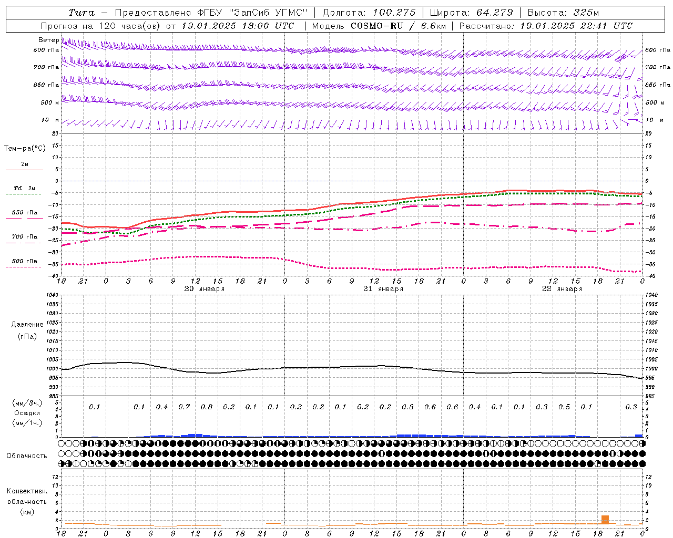Select the Тем-ра(°C) temperature panel label

coord(25,149)
